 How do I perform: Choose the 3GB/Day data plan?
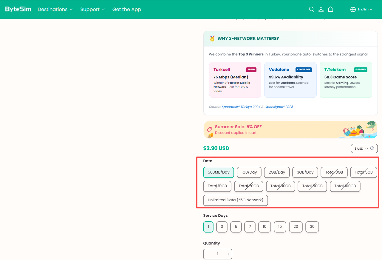point(305,172)
